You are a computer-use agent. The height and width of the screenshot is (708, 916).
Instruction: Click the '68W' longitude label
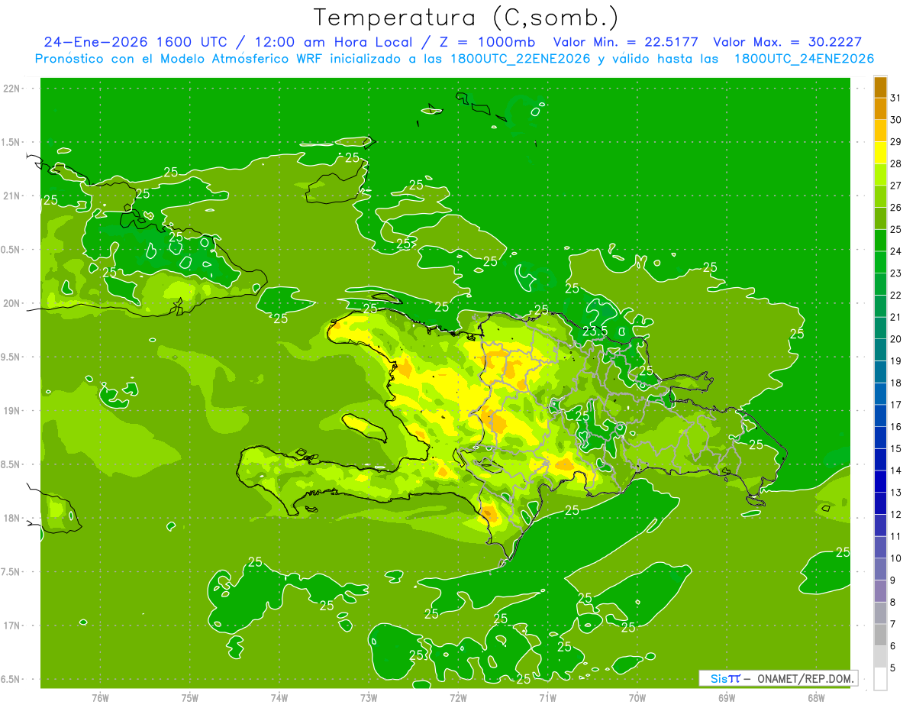[816, 698]
